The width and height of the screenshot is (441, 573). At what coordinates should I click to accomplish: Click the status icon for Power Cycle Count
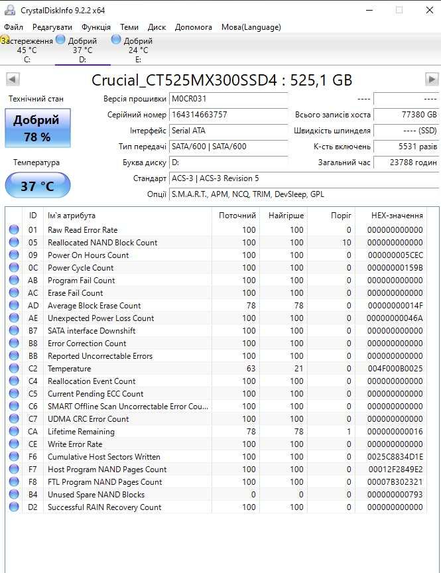[14, 267]
